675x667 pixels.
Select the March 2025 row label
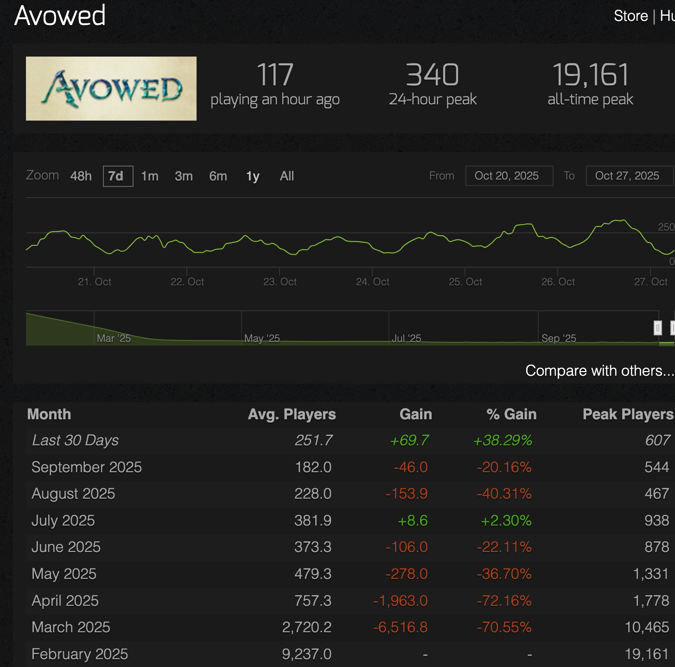[x=71, y=627]
